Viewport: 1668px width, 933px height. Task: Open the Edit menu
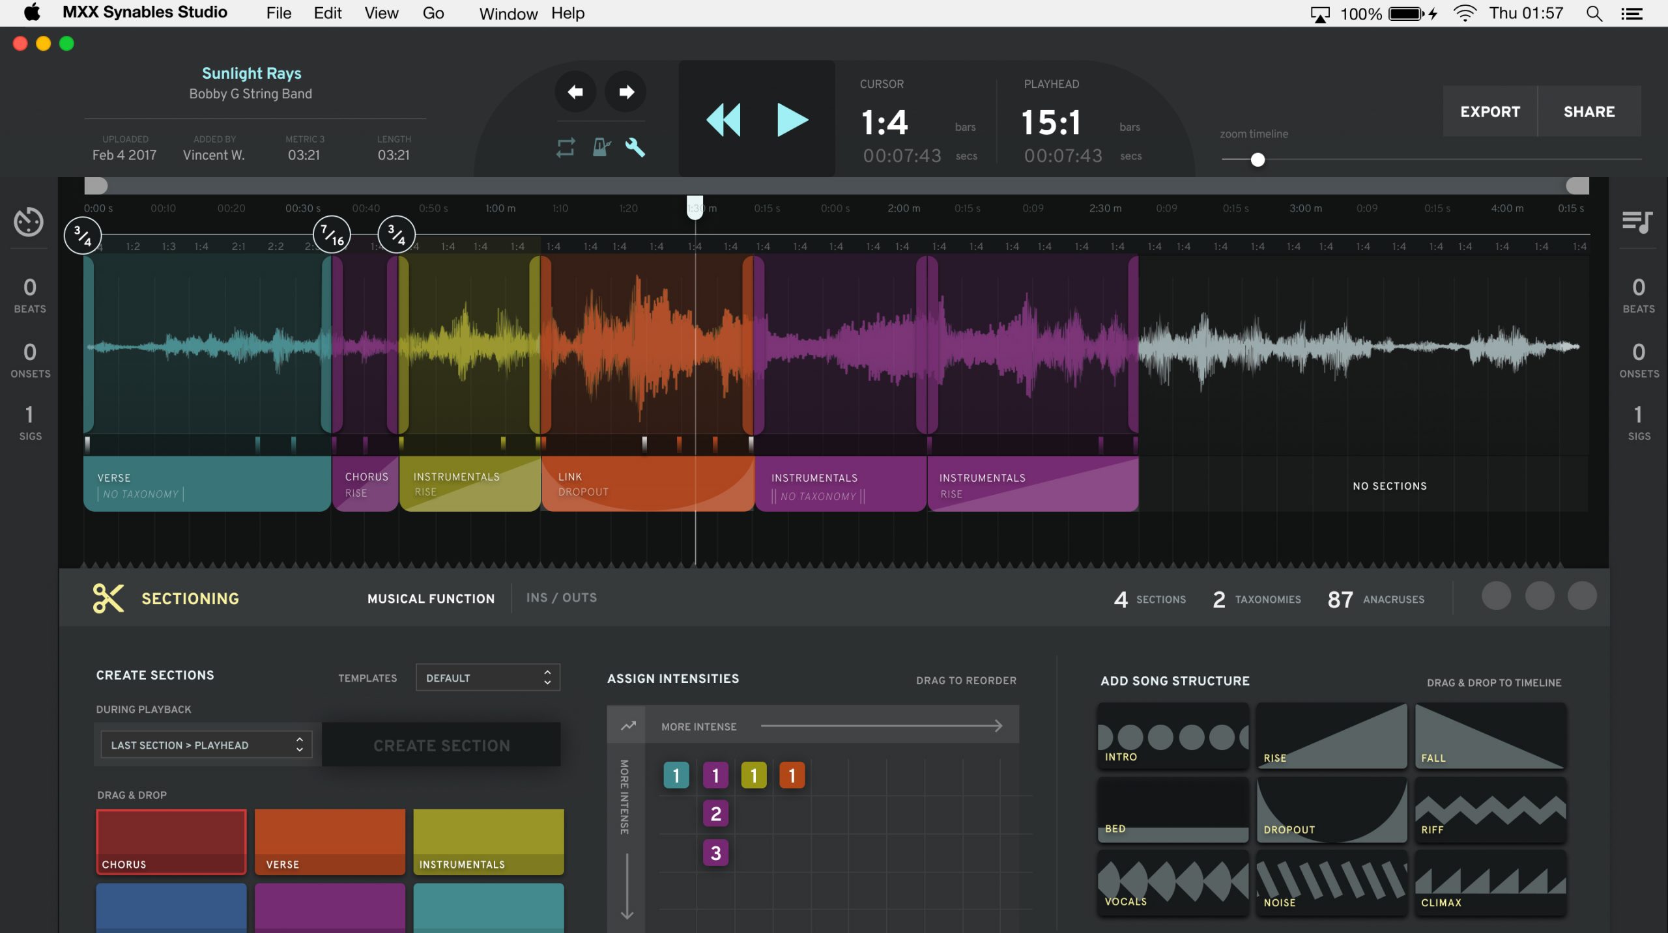coord(327,13)
